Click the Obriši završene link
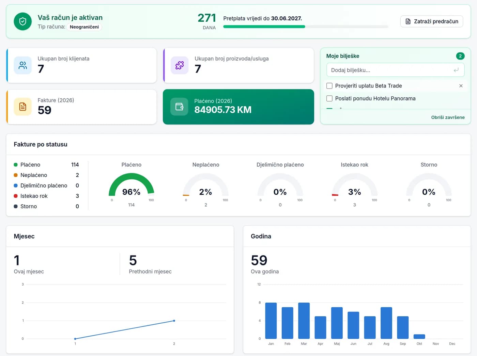The image size is (477, 356). click(448, 117)
